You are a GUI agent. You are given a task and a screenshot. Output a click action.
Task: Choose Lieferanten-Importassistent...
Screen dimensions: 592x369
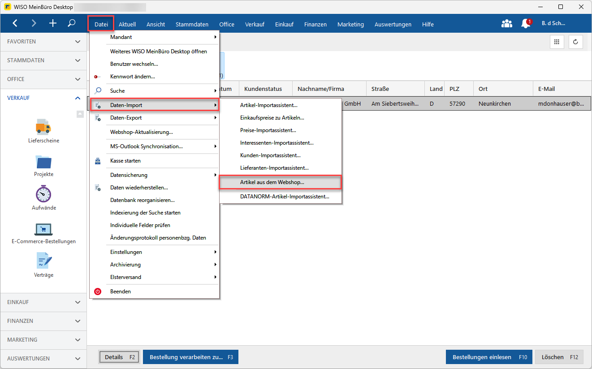(280, 168)
